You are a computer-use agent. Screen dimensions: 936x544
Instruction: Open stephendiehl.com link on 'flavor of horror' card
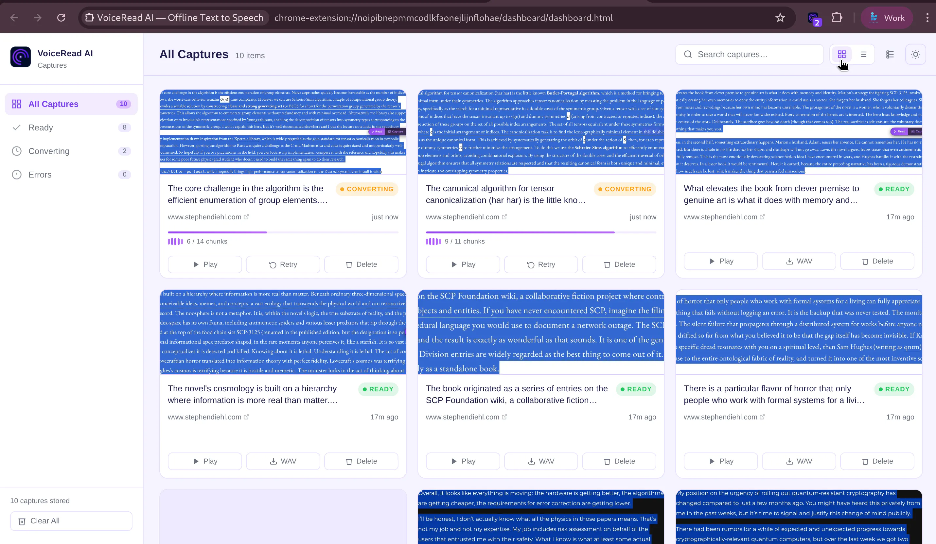[724, 417]
